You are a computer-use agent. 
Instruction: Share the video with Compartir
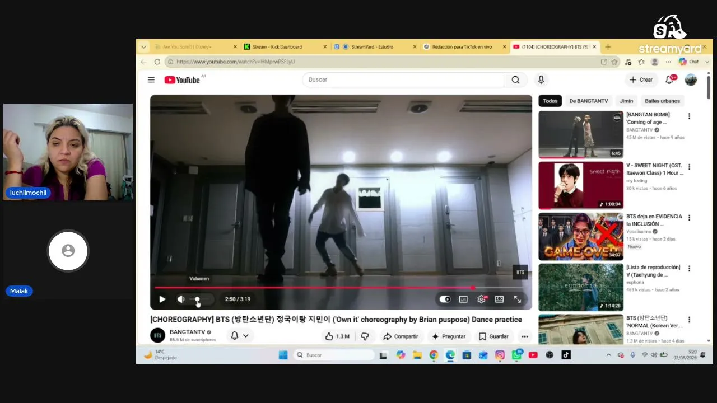coord(401,336)
